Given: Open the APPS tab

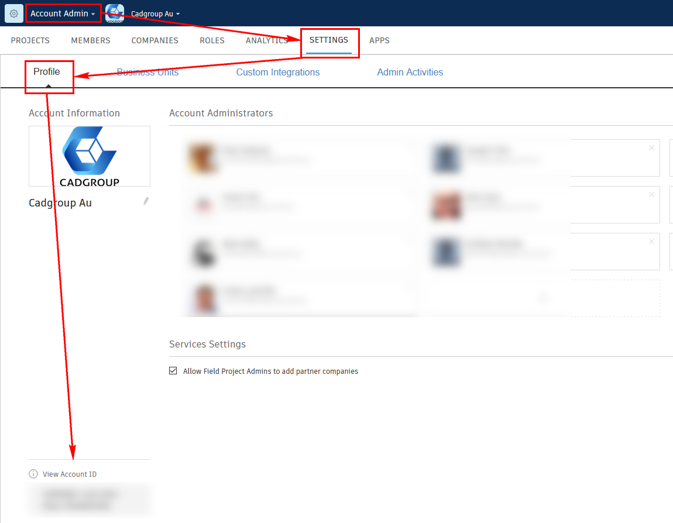Looking at the screenshot, I should [x=379, y=40].
